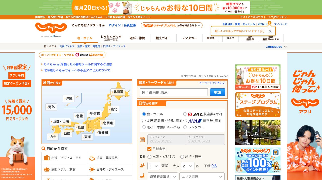Select 九州 region on the map
The image size is (322, 180).
tap(53, 137)
